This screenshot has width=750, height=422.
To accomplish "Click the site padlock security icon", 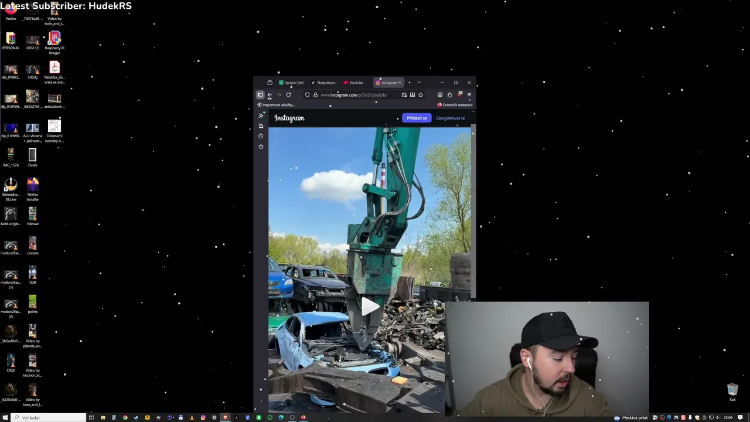I will pos(315,95).
